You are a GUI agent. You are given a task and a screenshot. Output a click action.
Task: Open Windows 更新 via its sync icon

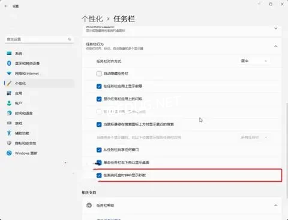[9, 153]
